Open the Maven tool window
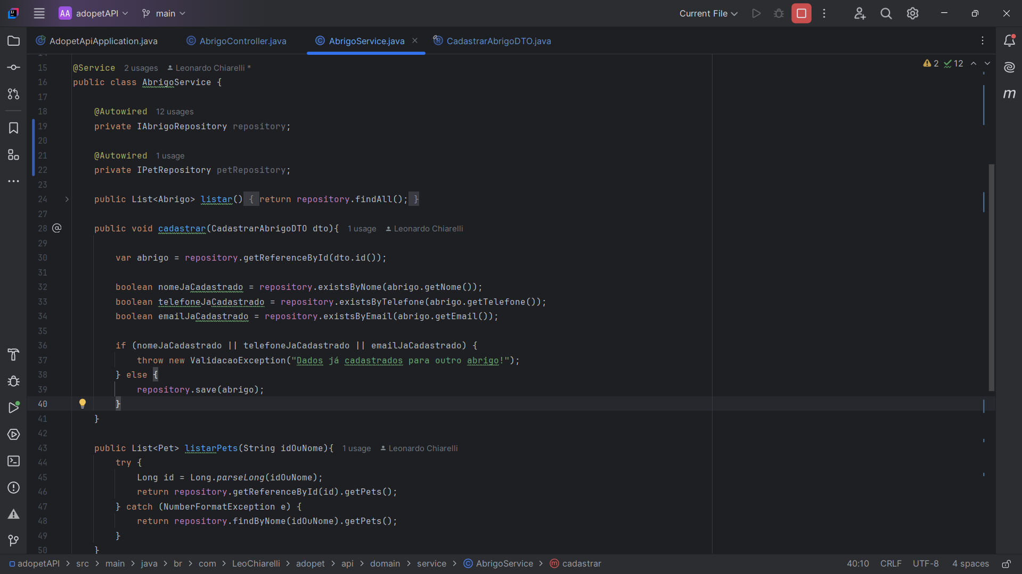 tap(1009, 94)
